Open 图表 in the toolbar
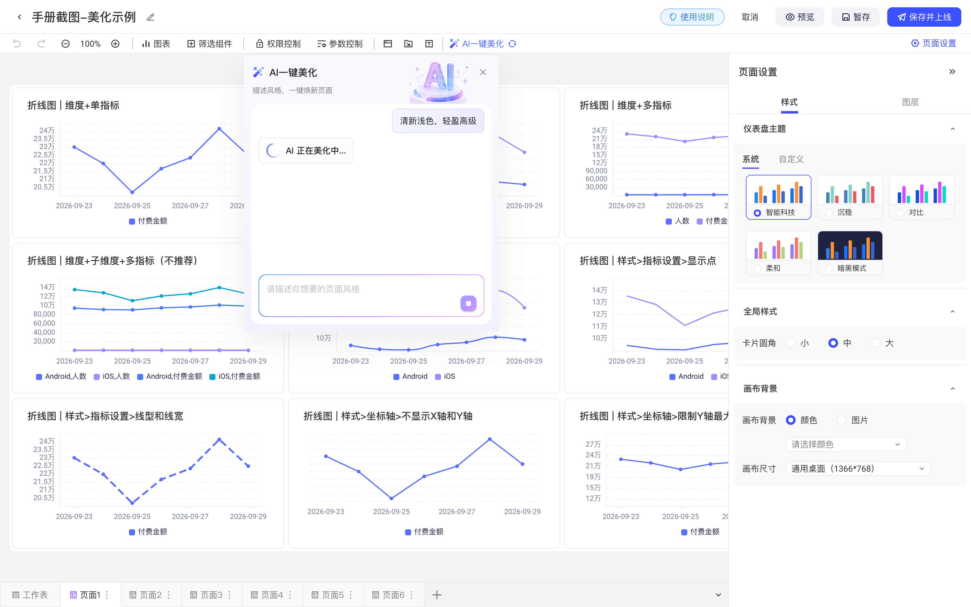This screenshot has height=607, width=971. pos(156,43)
